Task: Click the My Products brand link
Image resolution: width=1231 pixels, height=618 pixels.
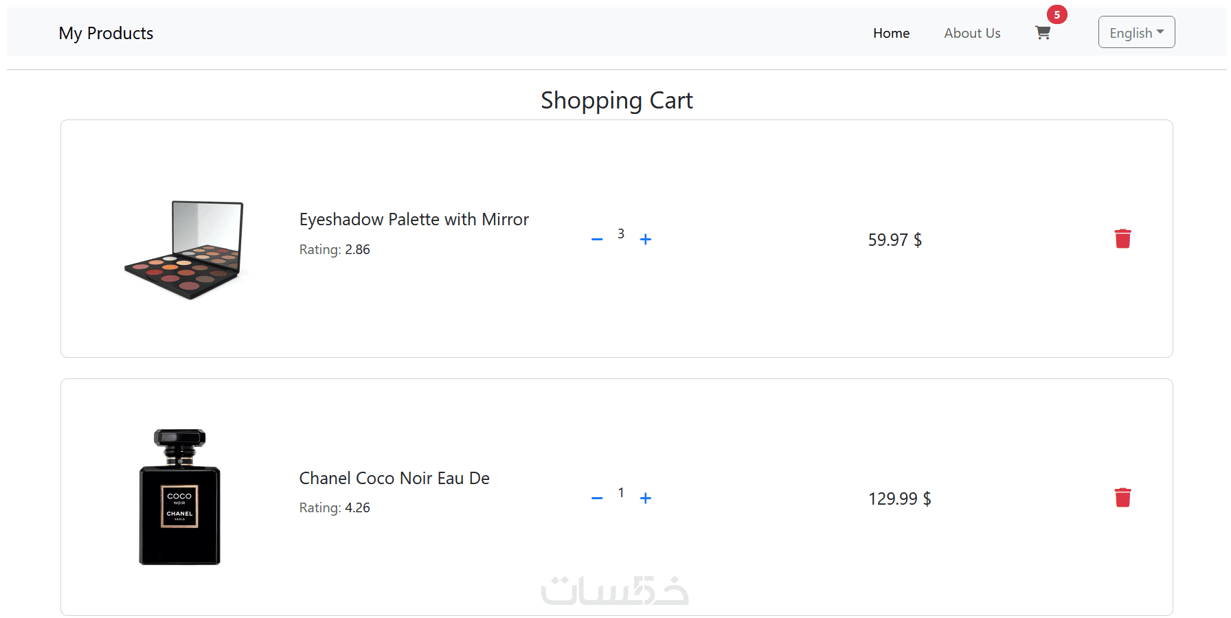Action: click(106, 33)
